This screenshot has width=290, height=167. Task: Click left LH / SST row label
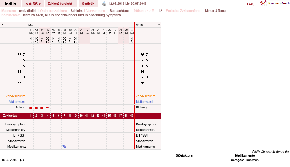pos(20,135)
